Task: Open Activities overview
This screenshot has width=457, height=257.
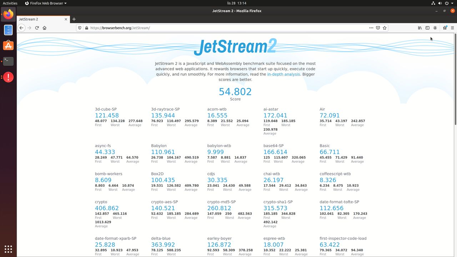Action: (x=10, y=3)
